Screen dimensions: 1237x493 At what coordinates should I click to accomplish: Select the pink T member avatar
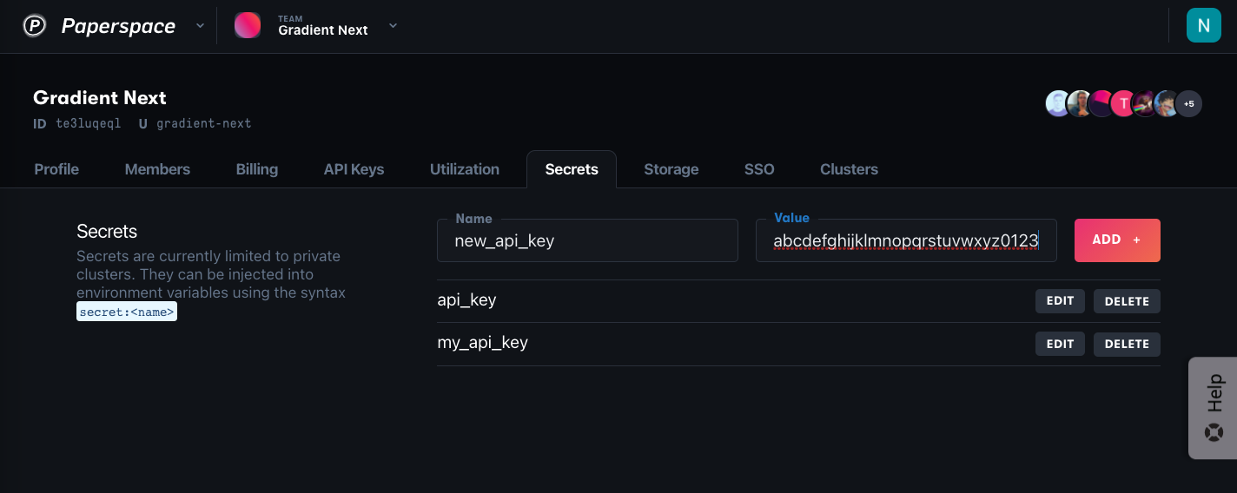pyautogui.click(x=1124, y=104)
